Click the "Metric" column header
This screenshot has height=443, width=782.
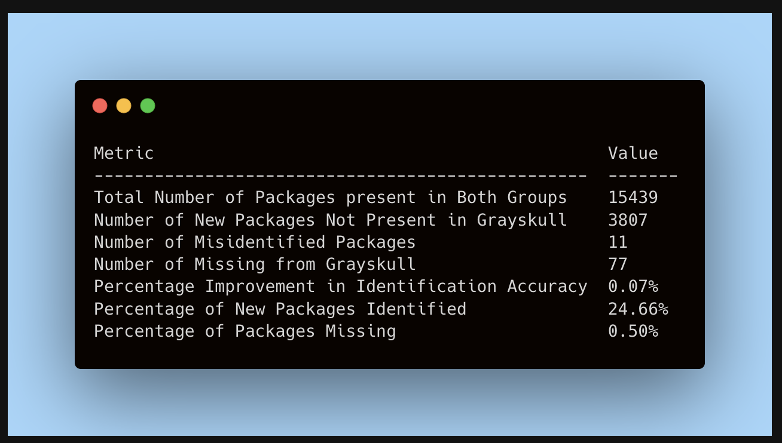pos(124,153)
